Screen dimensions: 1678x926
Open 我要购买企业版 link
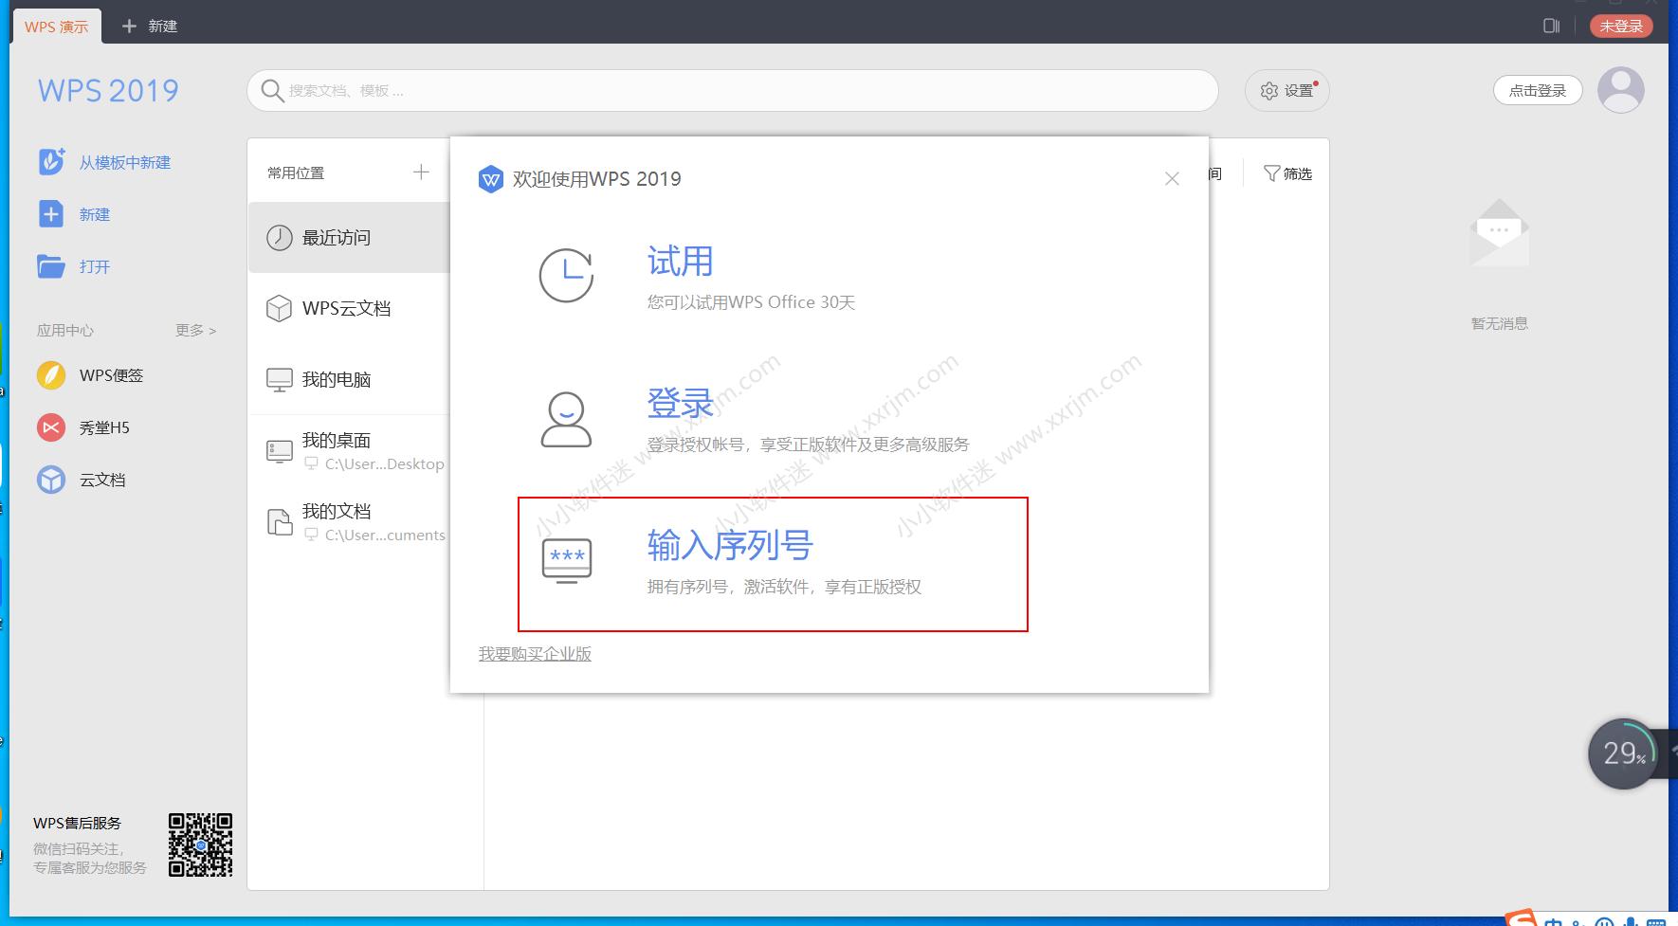tap(534, 653)
